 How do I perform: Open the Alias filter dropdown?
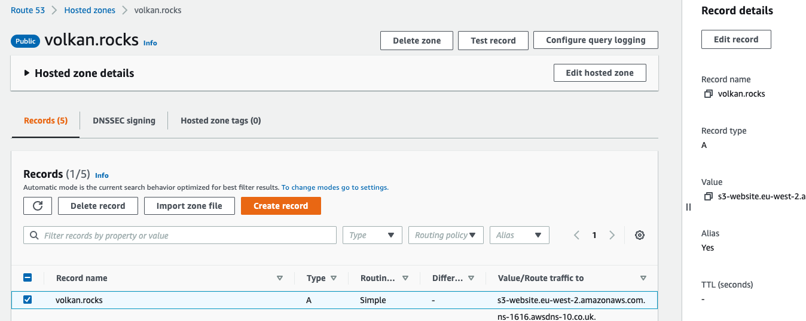point(518,235)
